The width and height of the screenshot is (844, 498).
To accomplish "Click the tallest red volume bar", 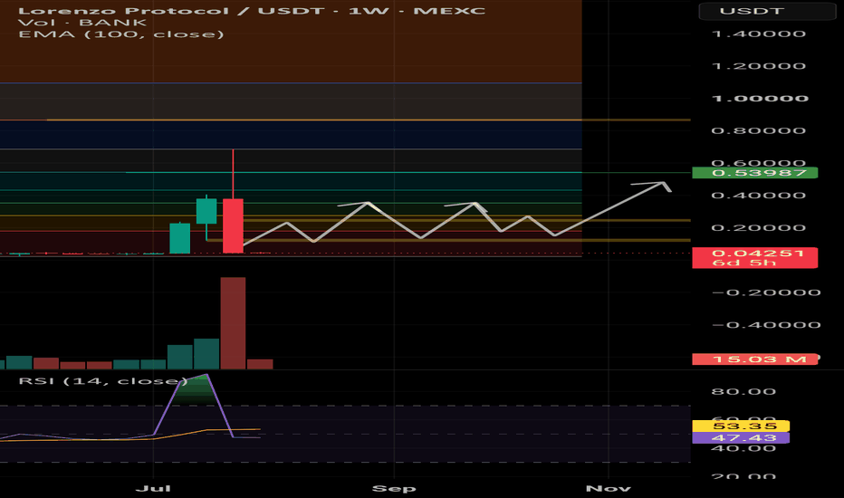I will pos(233,323).
